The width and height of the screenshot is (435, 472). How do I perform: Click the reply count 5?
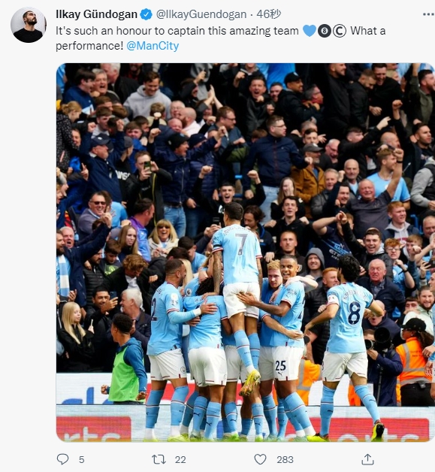(x=82, y=460)
